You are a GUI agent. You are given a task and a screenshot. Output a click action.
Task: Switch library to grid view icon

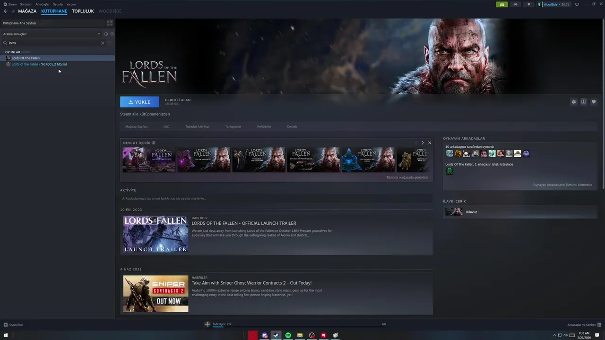[110, 23]
